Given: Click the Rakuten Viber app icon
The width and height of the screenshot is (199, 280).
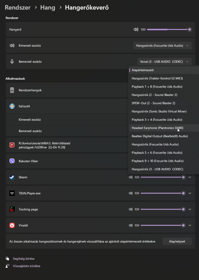Looking at the screenshot, I should [x=12, y=161].
